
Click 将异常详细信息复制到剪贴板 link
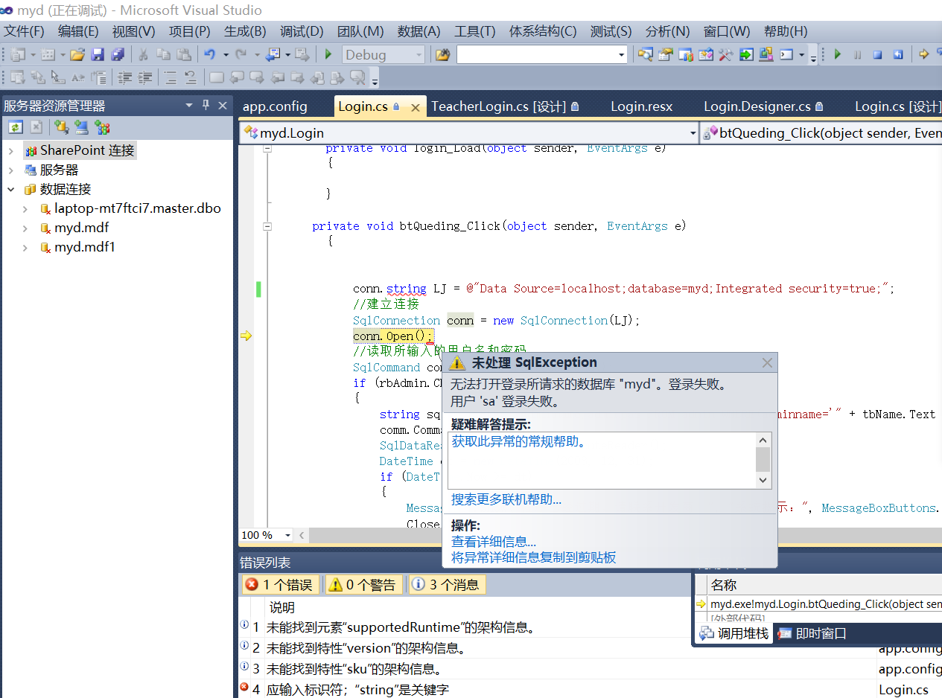point(534,557)
